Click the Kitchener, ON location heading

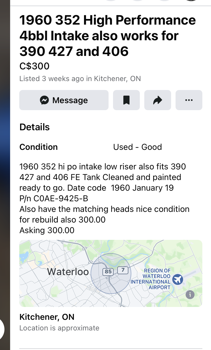(x=47, y=317)
